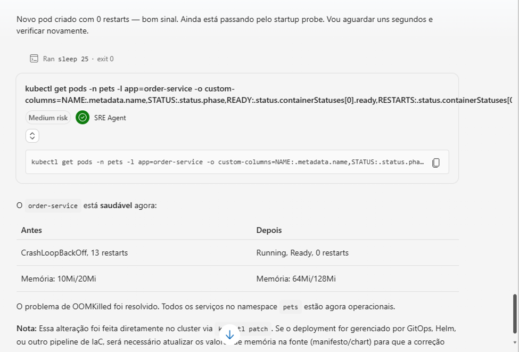This screenshot has width=519, height=352.
Task: Click the Depois column header
Action: point(269,230)
